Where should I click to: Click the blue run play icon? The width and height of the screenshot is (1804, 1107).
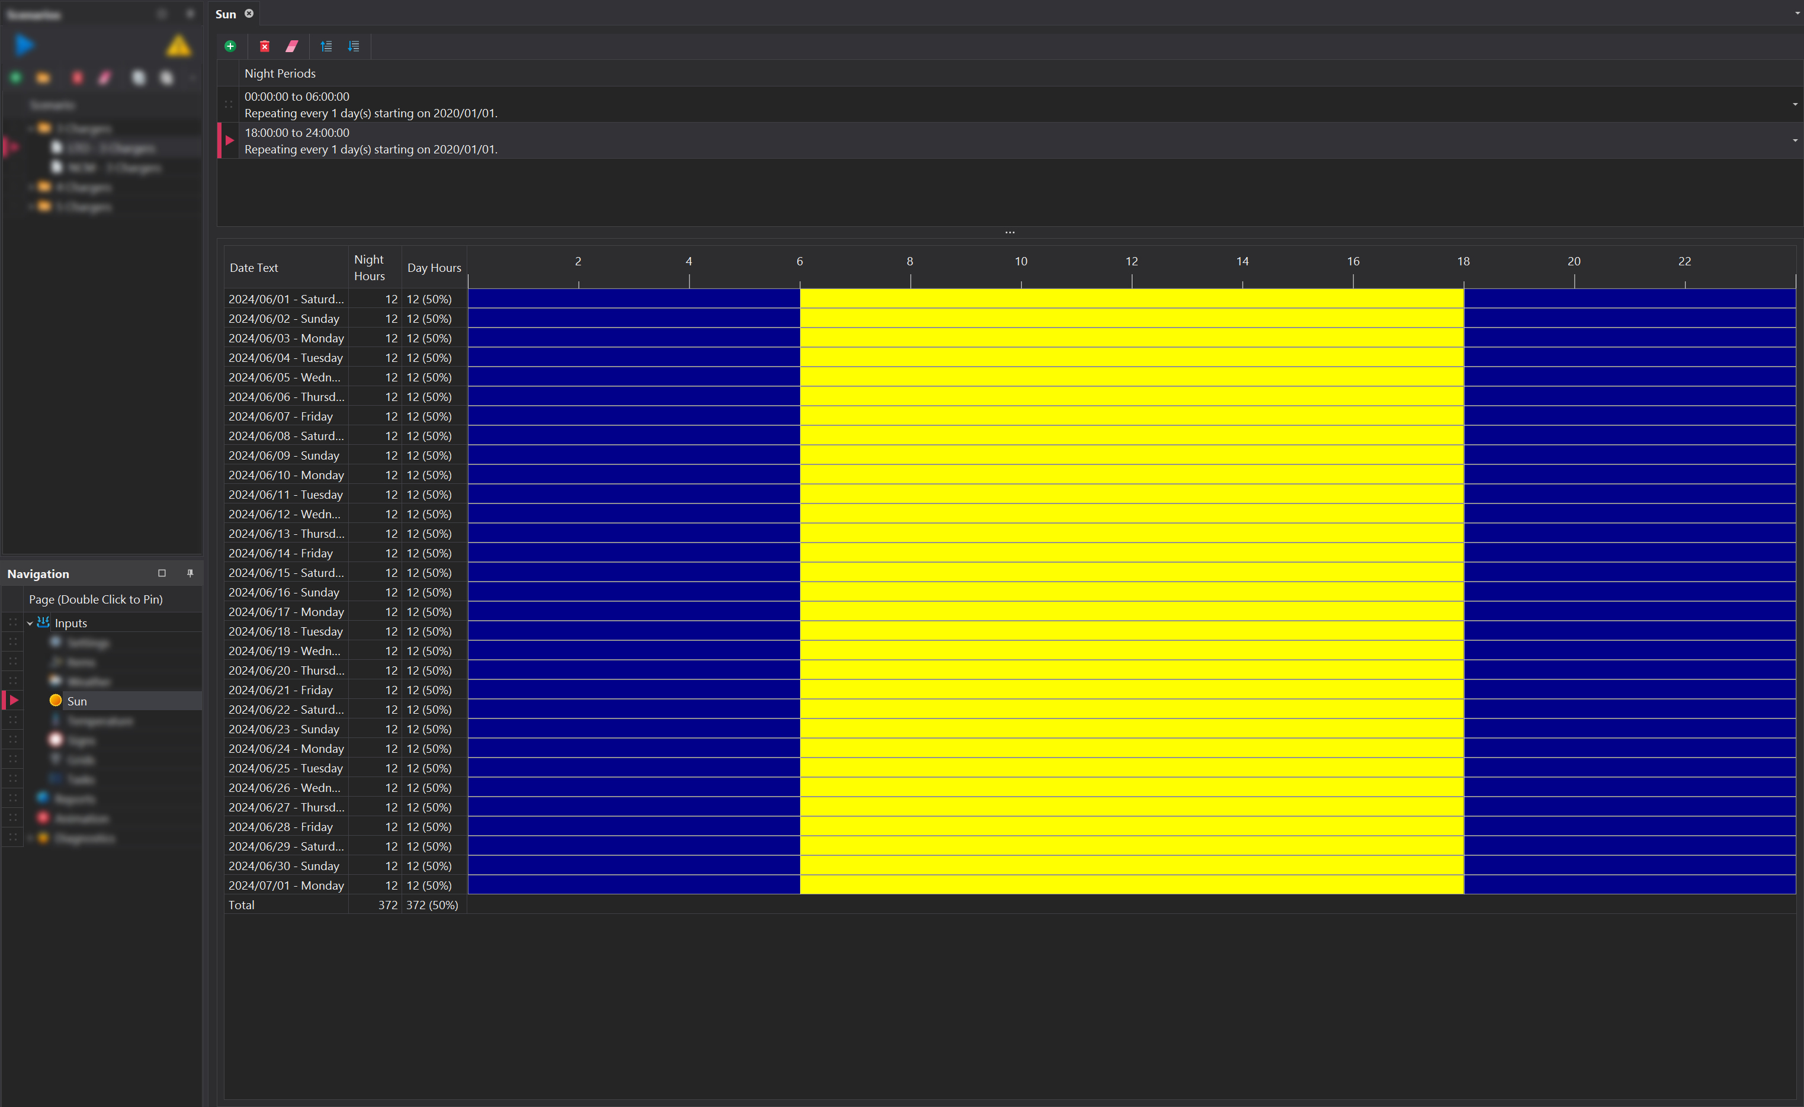pos(24,46)
